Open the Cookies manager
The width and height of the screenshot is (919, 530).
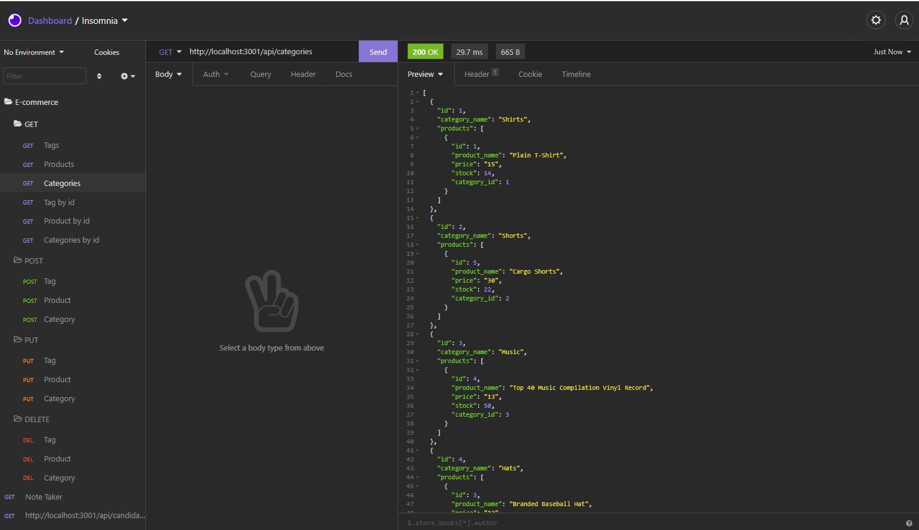tap(106, 52)
